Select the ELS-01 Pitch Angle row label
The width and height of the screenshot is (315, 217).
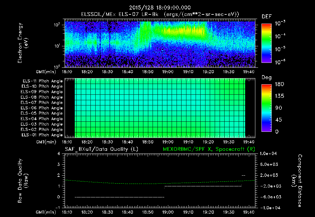(42, 135)
